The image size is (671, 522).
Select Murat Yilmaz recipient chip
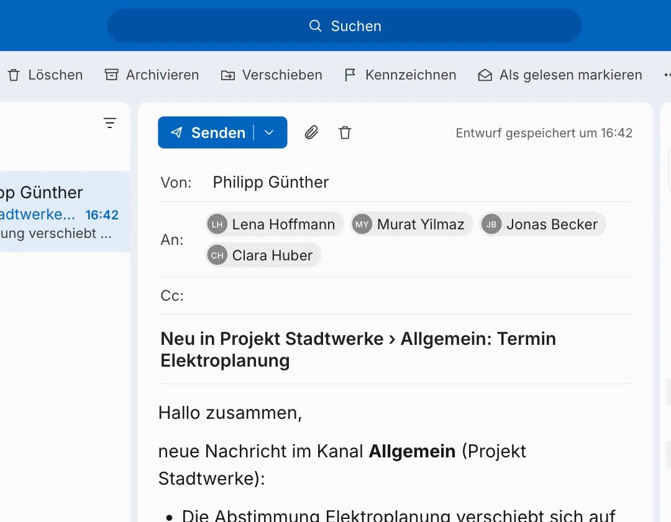411,224
